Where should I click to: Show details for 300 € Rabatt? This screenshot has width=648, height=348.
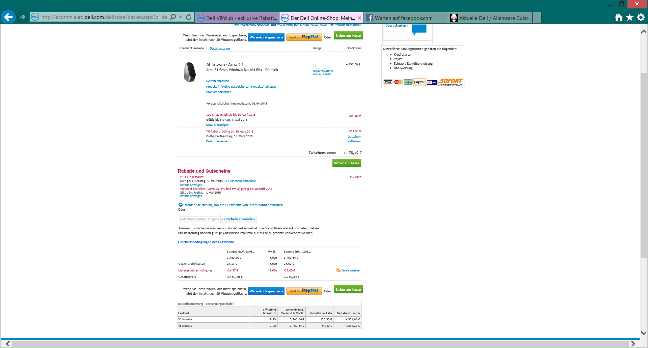(x=217, y=125)
